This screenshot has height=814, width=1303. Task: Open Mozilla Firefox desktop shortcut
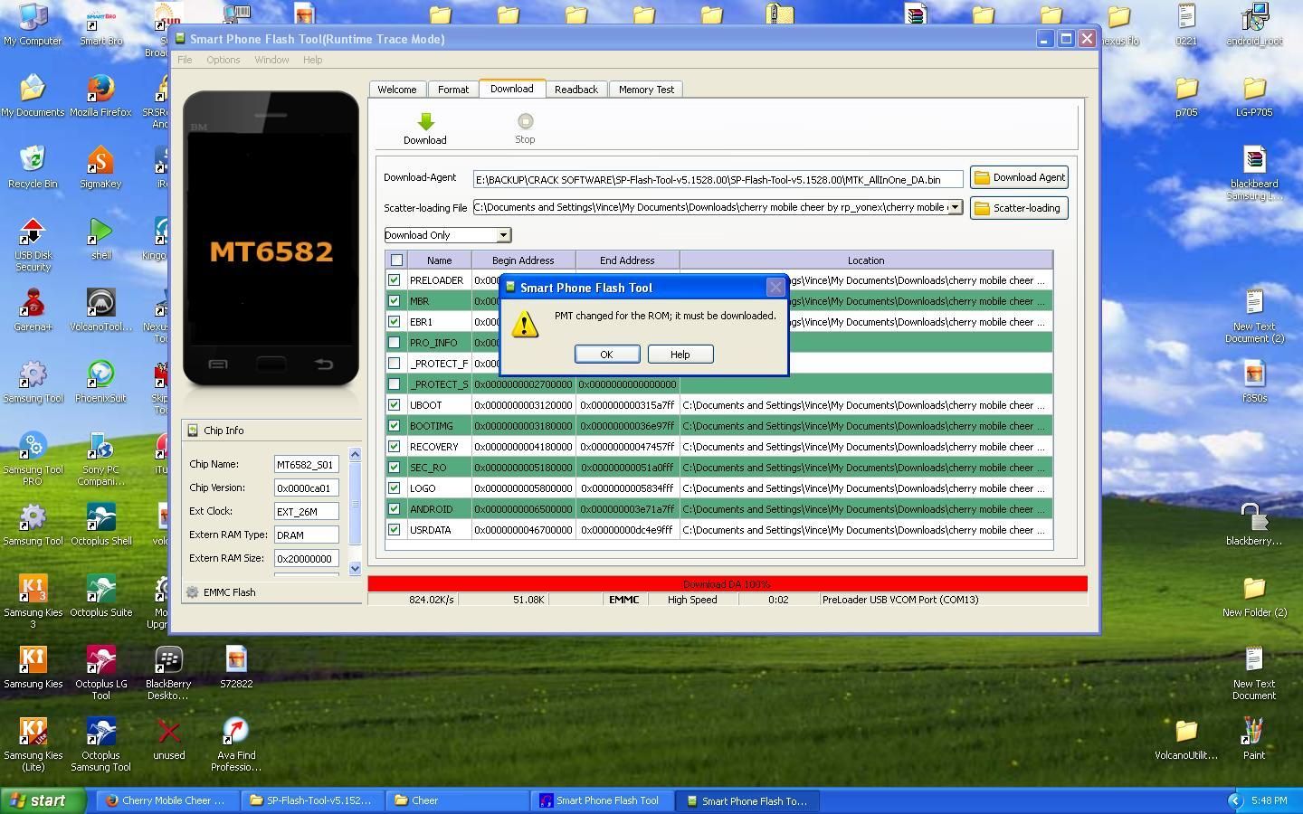pyautogui.click(x=100, y=89)
